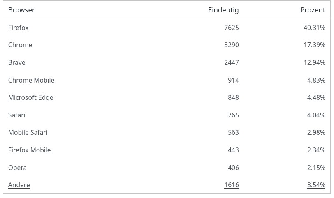Select the Safari row label
The width and height of the screenshot is (334, 198).
click(x=17, y=115)
